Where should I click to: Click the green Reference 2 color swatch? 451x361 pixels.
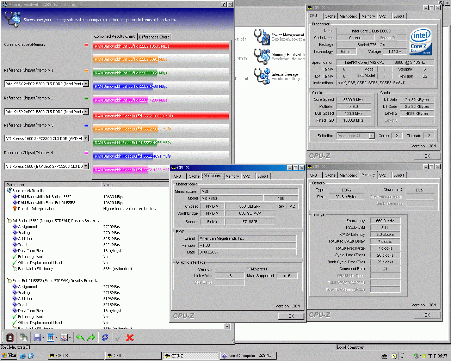(86, 98)
